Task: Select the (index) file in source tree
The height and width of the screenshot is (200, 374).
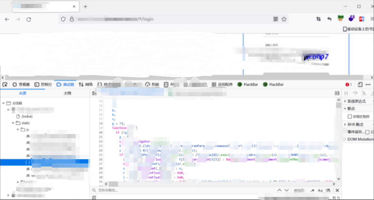Action: click(x=27, y=116)
